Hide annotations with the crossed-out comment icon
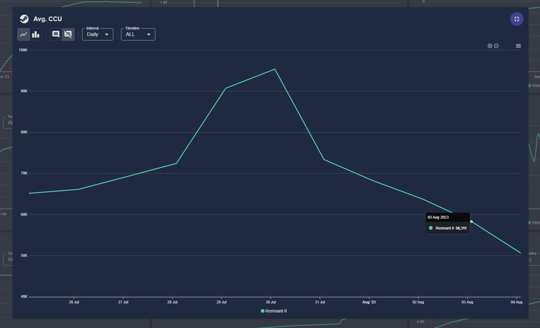The image size is (540, 328). click(x=68, y=34)
